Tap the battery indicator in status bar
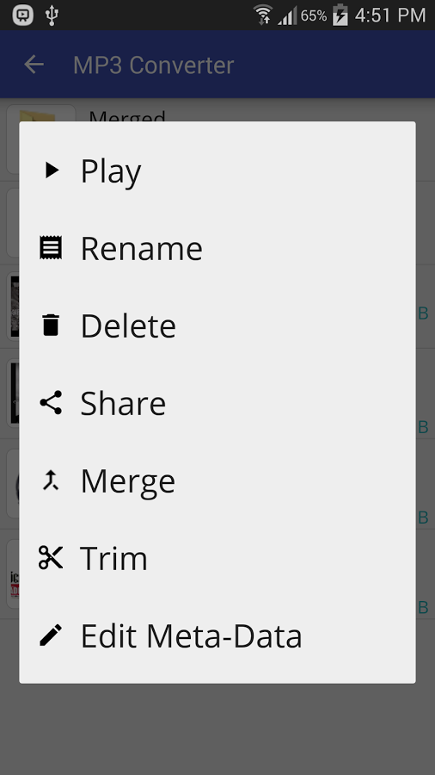The width and height of the screenshot is (435, 775). coord(340,15)
